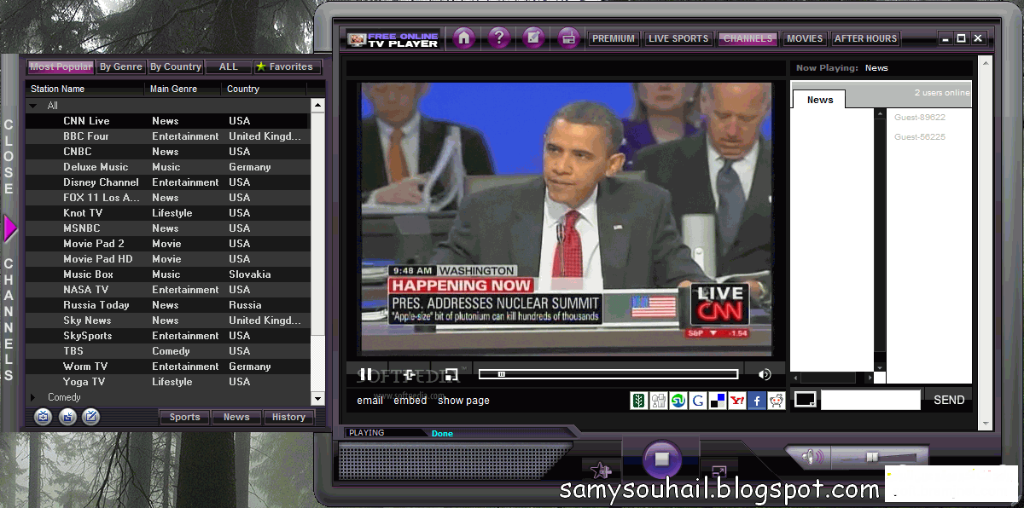Share to Facebook icon

(x=756, y=401)
